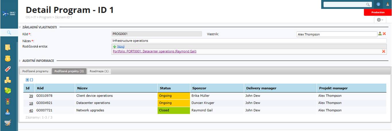The height and width of the screenshot is (131, 392).
Task: Pick owner with green user icon
Action: (380, 34)
